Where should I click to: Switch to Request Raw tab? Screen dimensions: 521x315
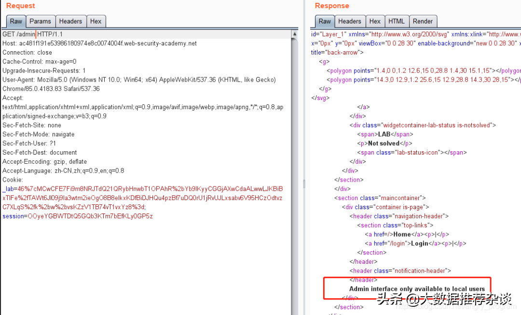click(x=16, y=21)
